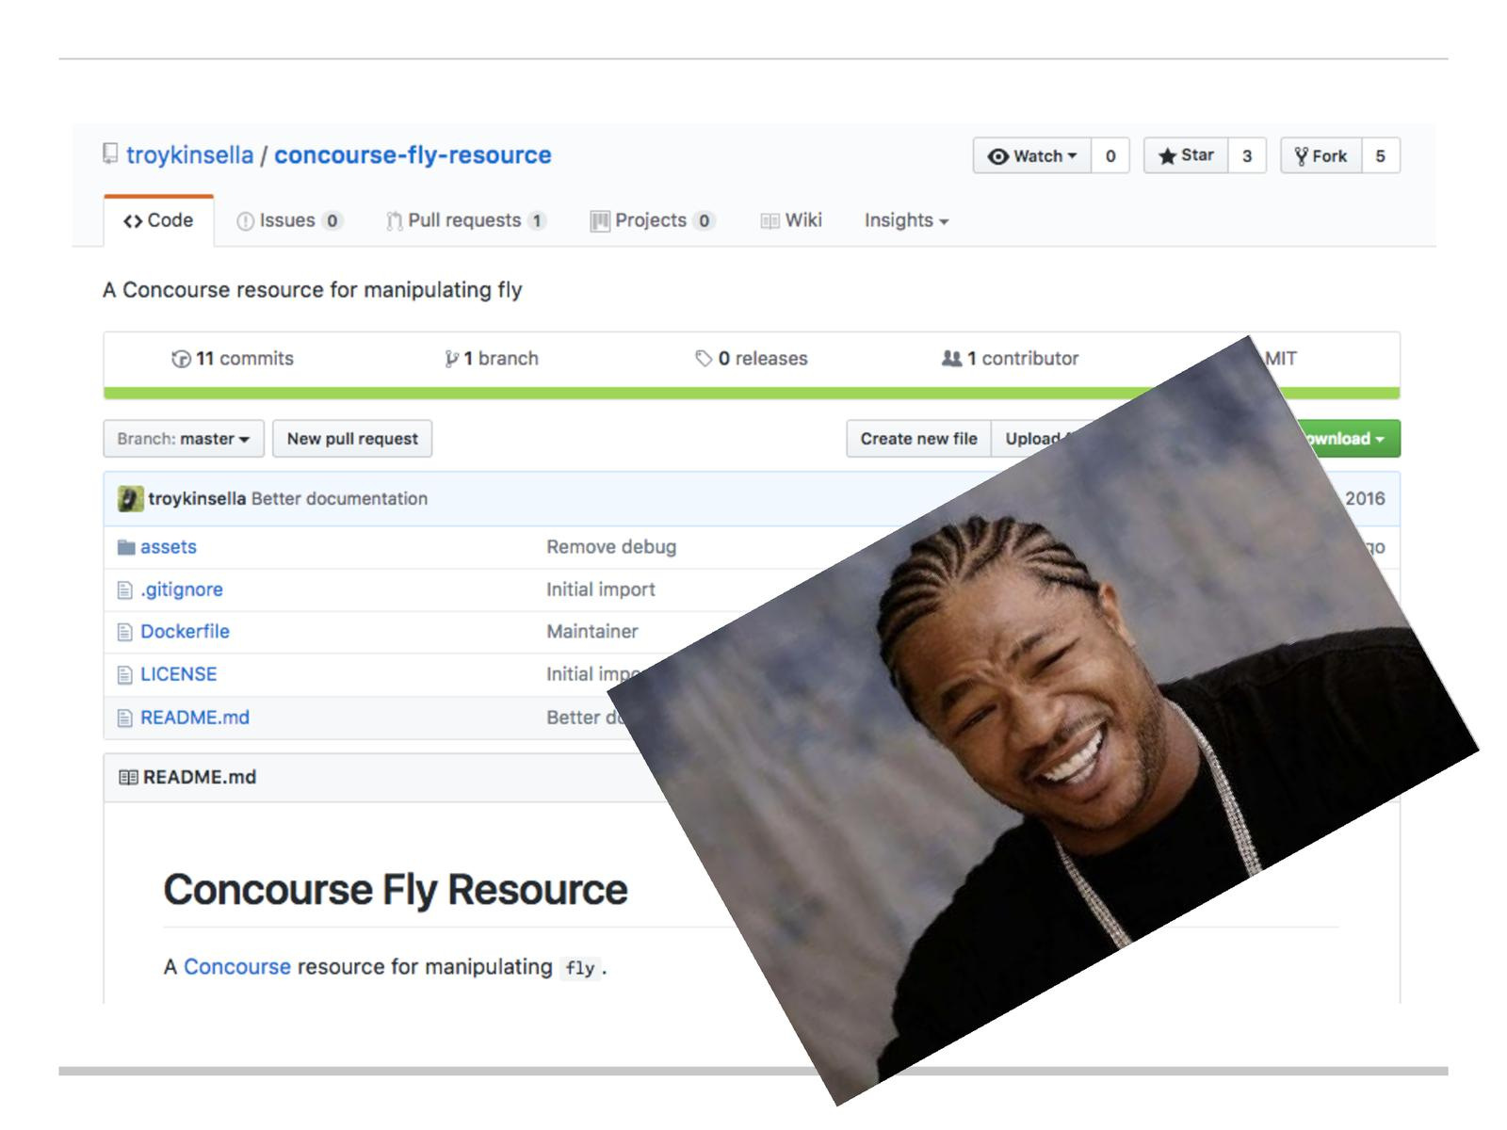Click the Code brackets icon

[133, 221]
